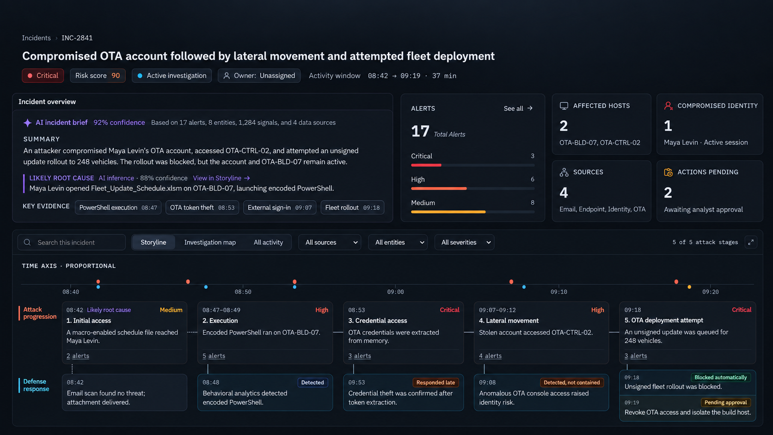Click the Affected Hosts monitor icon
This screenshot has height=435, width=773.
(x=564, y=106)
